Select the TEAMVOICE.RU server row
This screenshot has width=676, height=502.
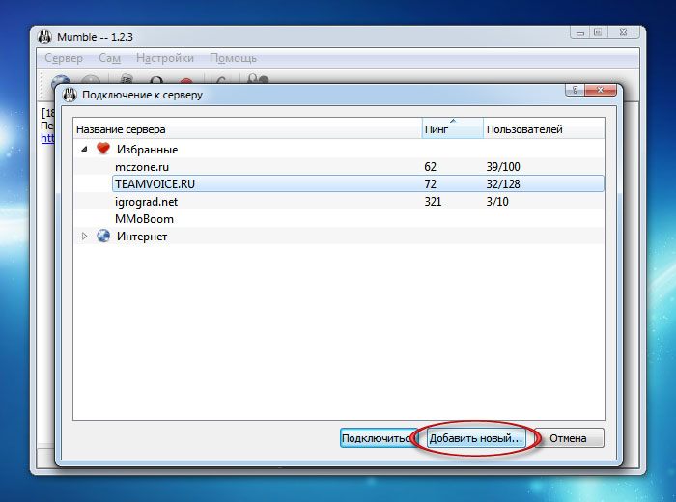click(358, 184)
